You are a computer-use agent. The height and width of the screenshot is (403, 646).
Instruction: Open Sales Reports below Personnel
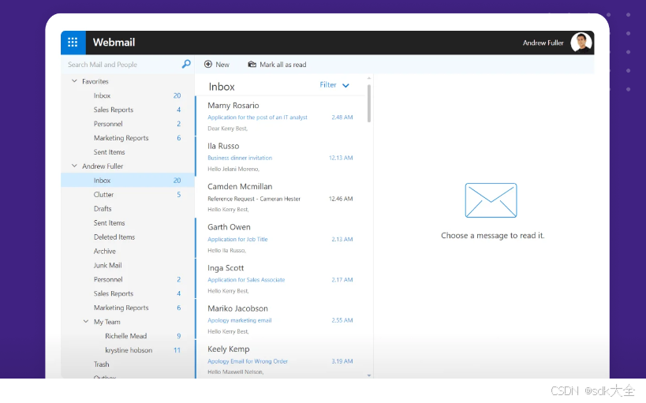(x=128, y=293)
